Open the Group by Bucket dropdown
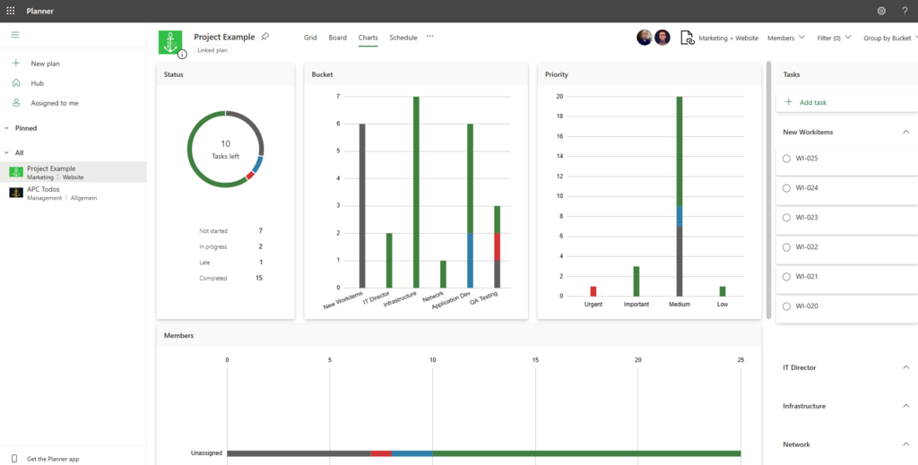 coord(889,39)
